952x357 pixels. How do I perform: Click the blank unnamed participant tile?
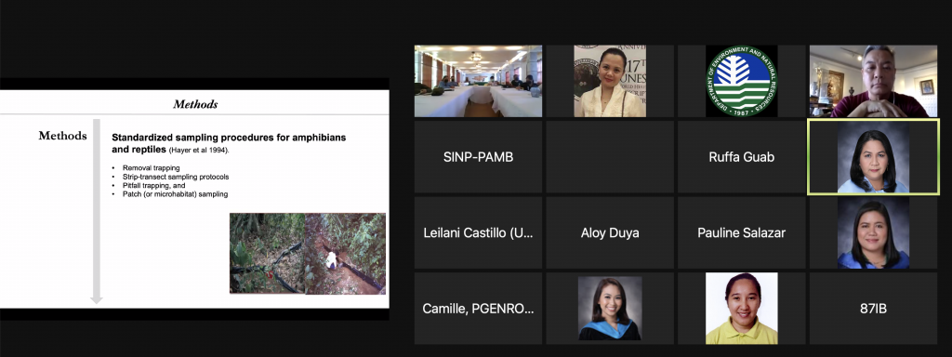point(610,156)
